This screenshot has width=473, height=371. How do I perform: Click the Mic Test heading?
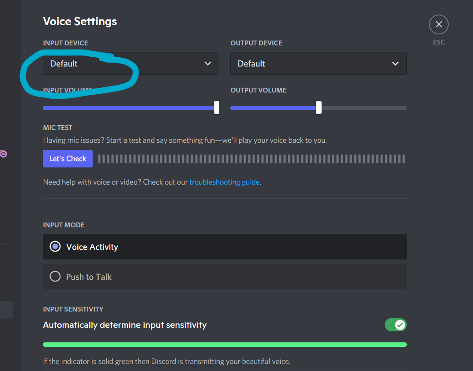pyautogui.click(x=58, y=128)
